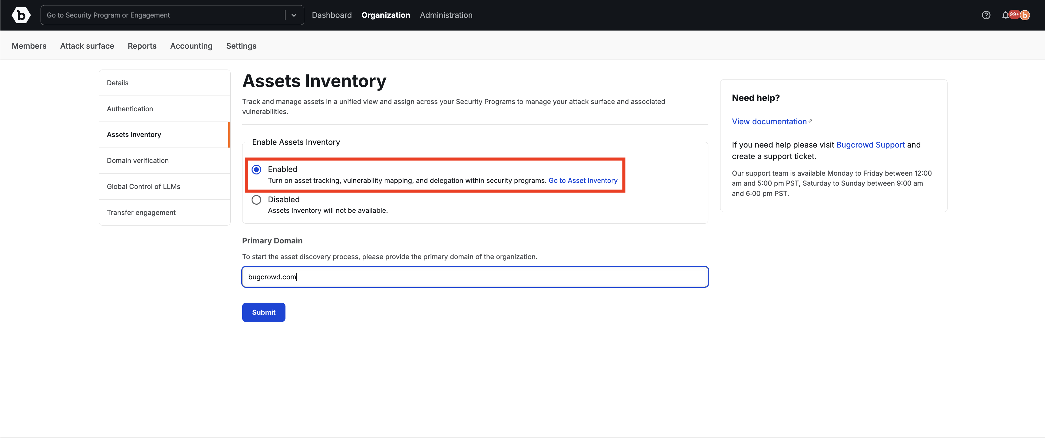
Task: Click the Primary Domain label
Action: click(x=272, y=241)
